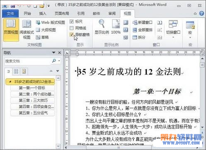This screenshot has width=206, height=150.
Task: Select One Page zoom icon
Action: tap(125, 22)
